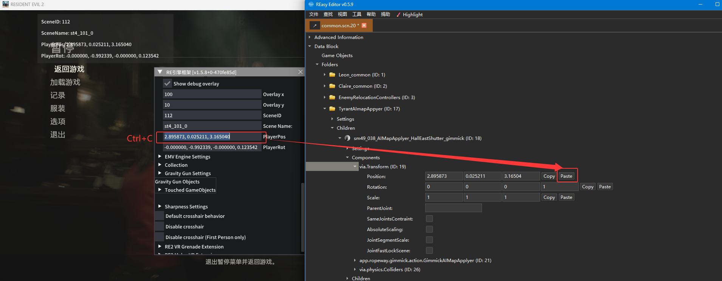
Task: Click the sm49_038 game object icon
Action: [x=347, y=138]
